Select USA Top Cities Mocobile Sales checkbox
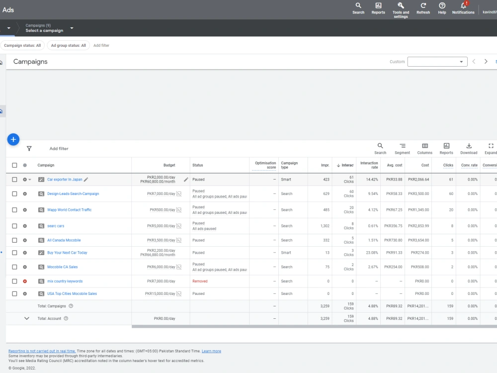 pyautogui.click(x=14, y=294)
